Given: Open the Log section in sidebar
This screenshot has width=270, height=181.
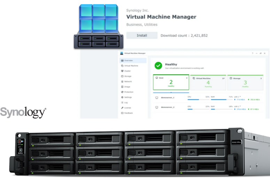Looking at the screenshot, I should (133, 103).
